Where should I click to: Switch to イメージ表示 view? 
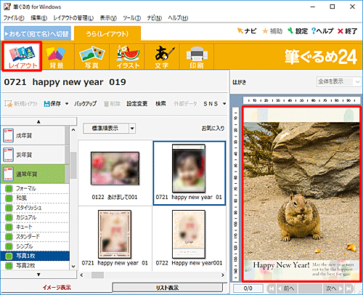point(57,288)
